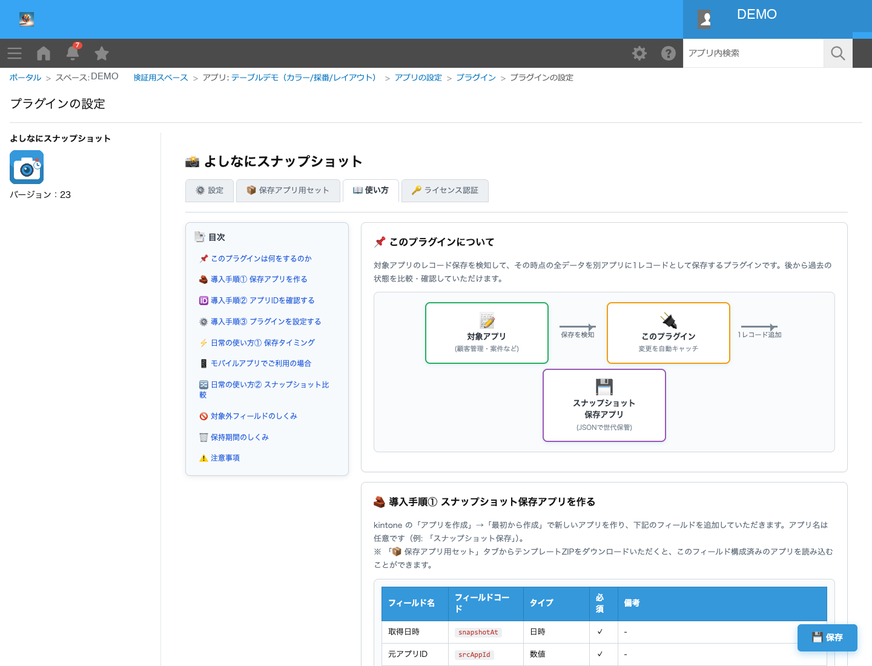The image size is (872, 666).
Task: Click the search magnifier button
Action: tap(838, 53)
